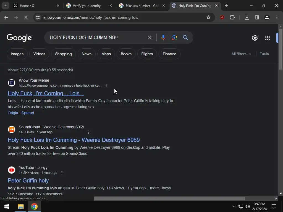Click the Google logo
The image size is (283, 212).
click(x=19, y=38)
